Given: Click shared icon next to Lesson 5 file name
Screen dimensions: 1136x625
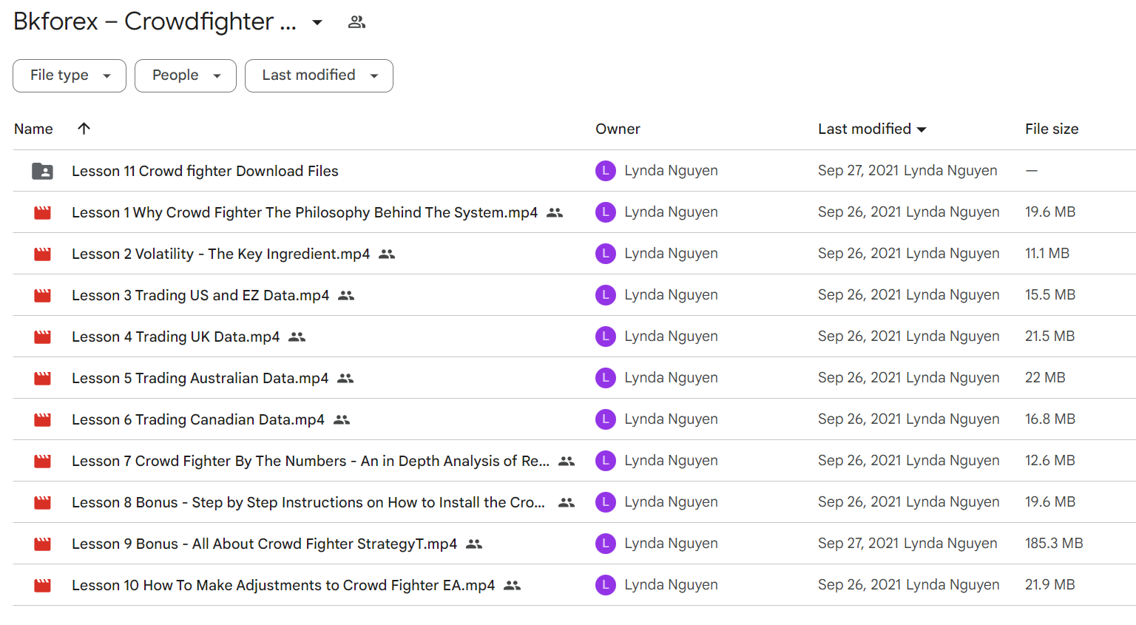Looking at the screenshot, I should click(x=345, y=378).
